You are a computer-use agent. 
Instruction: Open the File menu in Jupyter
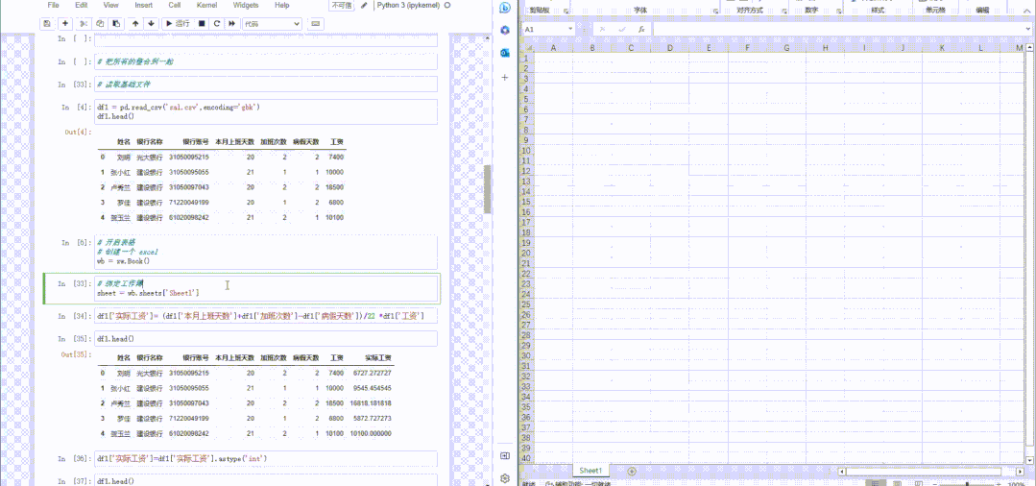pyautogui.click(x=54, y=5)
